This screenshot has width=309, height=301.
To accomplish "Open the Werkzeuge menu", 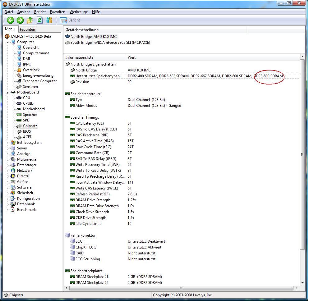I will coord(79,12).
